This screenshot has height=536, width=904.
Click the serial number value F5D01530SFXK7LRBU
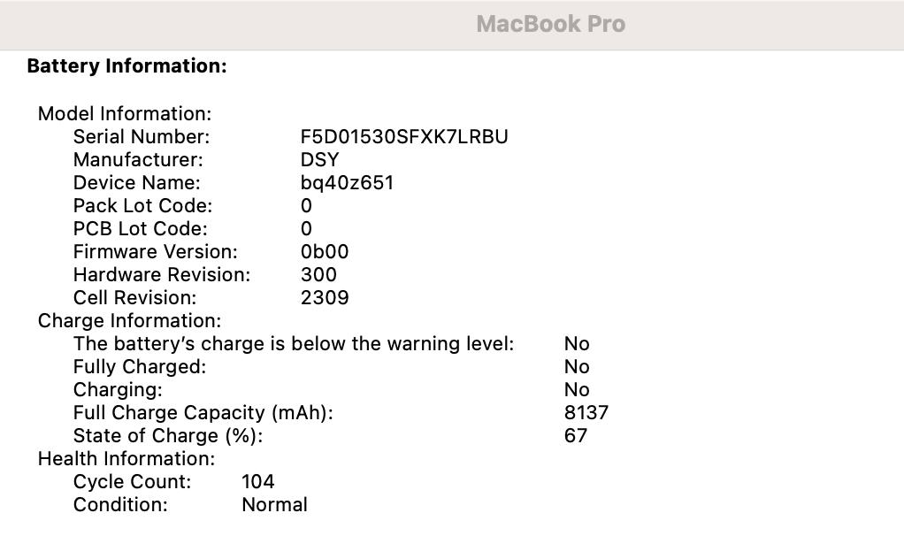[x=404, y=137]
